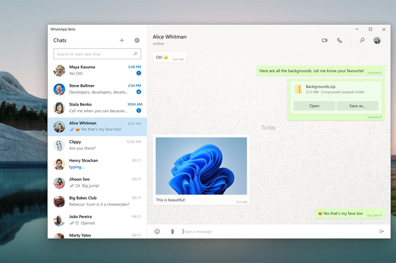Click Maya Kasuma's avatar
The width and height of the screenshot is (396, 263).
59,71
